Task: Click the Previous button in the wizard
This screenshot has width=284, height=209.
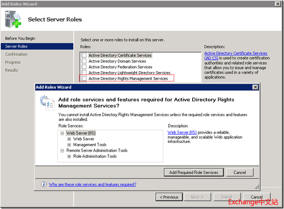Action: (x=169, y=197)
